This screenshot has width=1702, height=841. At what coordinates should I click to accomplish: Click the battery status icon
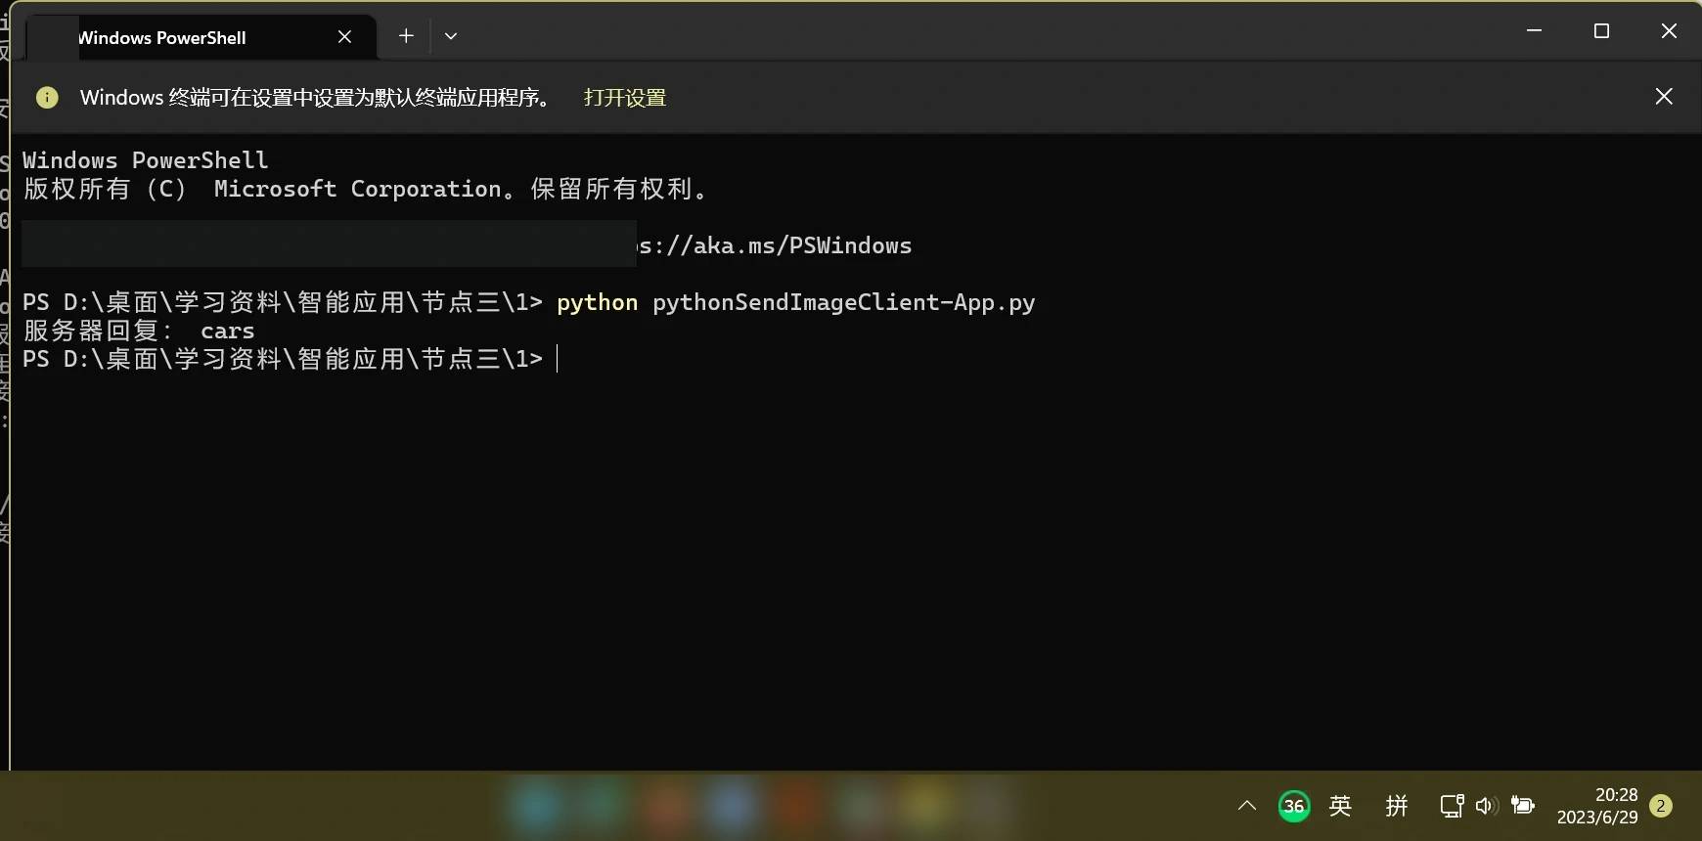(1523, 806)
